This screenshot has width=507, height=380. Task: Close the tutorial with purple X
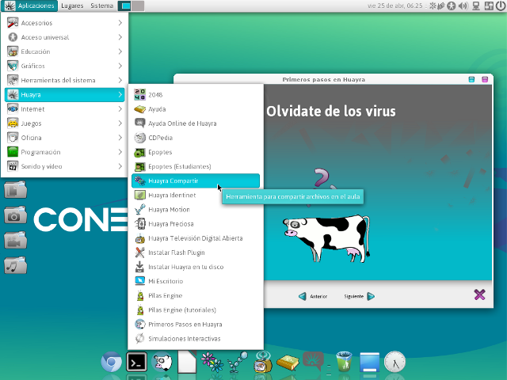pos(479,294)
